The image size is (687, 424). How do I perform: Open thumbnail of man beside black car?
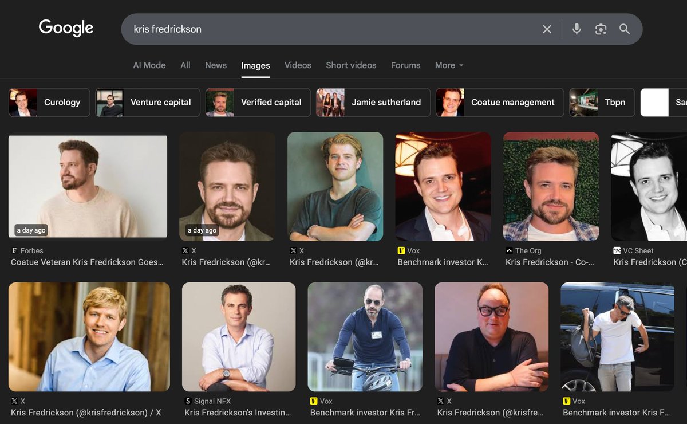click(x=617, y=337)
